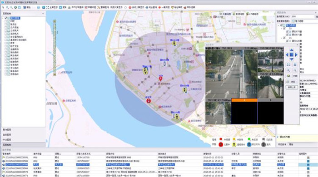Select the large main camera feed pane
The image size is (318, 177).
point(231,73)
